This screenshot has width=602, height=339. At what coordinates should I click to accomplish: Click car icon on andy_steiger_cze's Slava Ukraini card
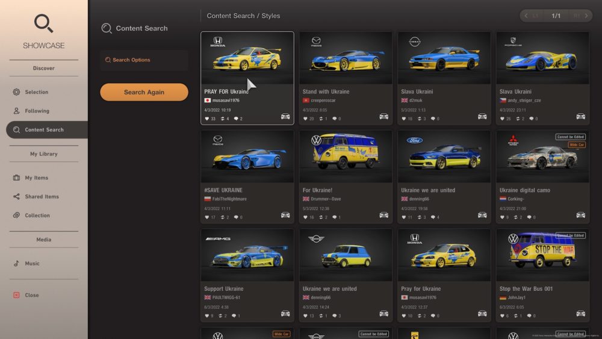[x=580, y=116]
